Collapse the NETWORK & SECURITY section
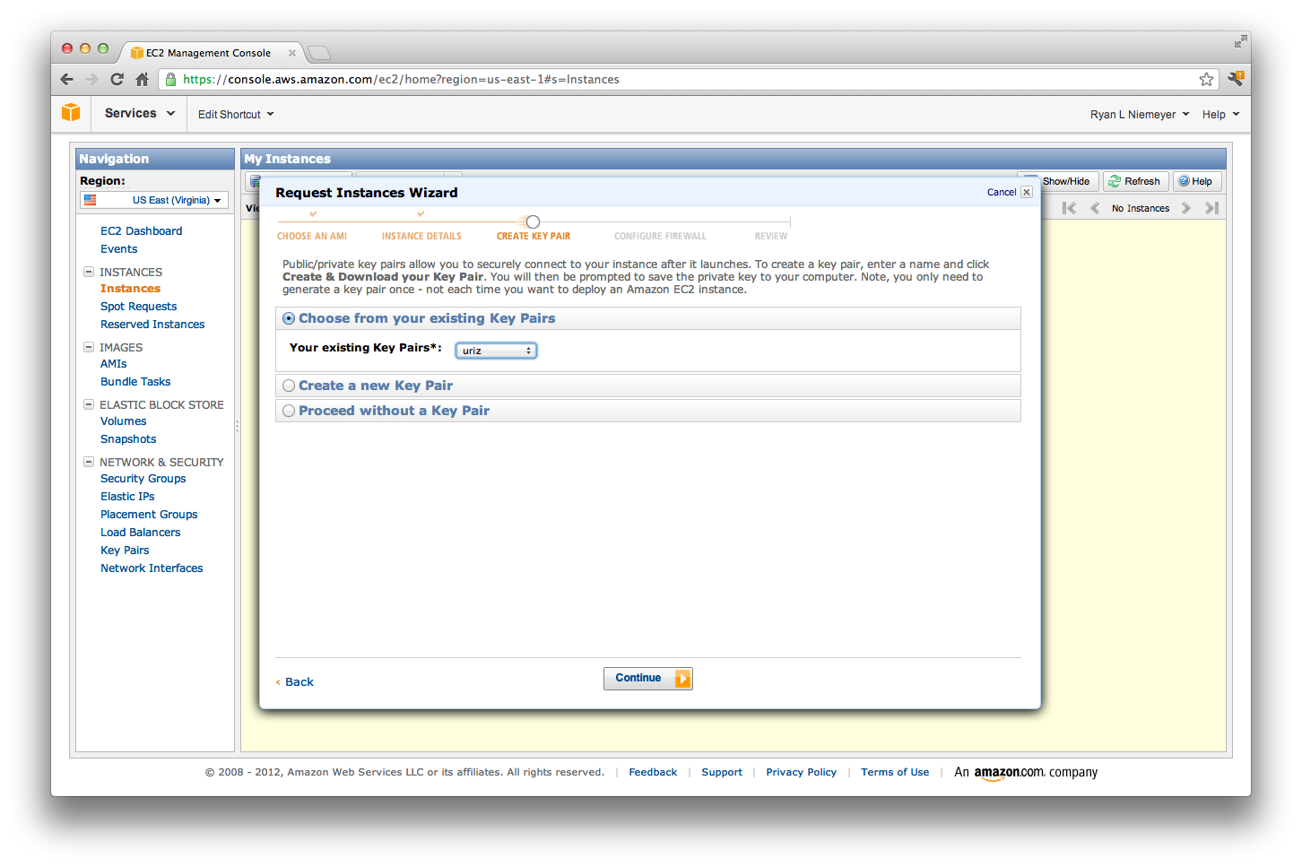 (88, 462)
